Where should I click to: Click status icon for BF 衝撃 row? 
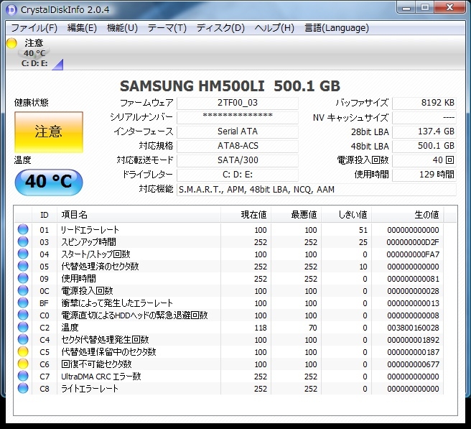[23, 303]
